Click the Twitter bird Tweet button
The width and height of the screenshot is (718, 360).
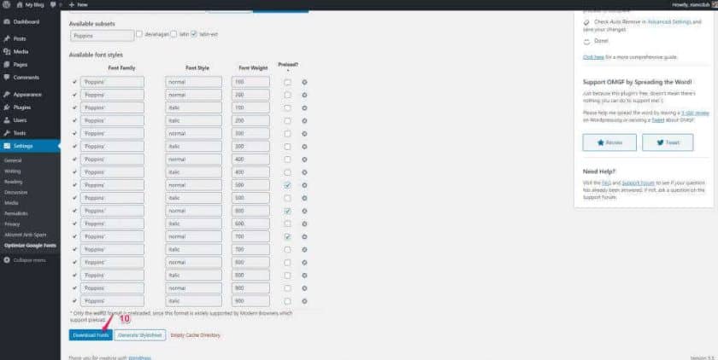[x=668, y=142]
